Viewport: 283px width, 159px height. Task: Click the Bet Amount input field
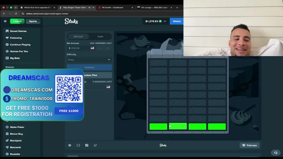tap(81, 48)
